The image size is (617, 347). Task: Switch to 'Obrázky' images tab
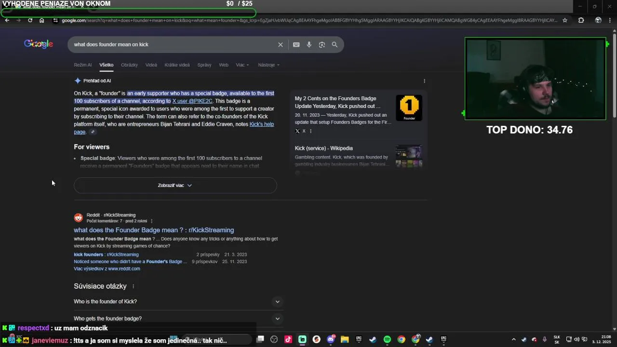pos(129,65)
